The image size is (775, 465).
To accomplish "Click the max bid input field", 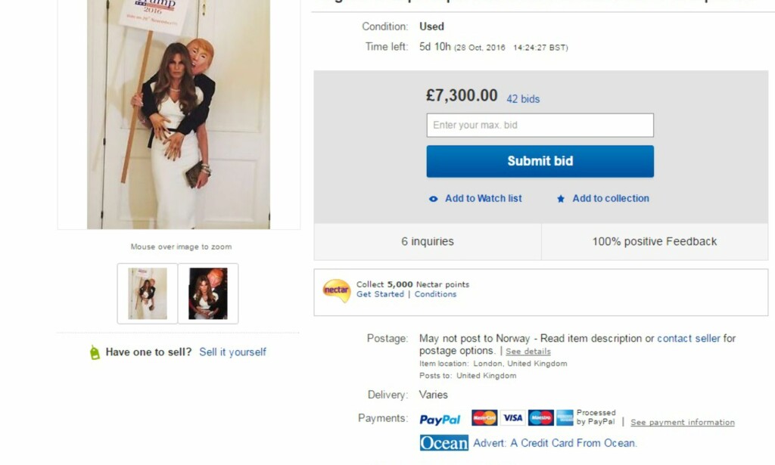I will click(x=540, y=126).
